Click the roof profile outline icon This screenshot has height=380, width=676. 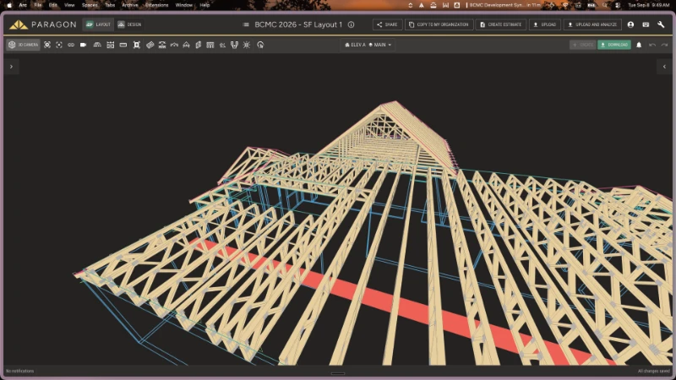point(174,45)
